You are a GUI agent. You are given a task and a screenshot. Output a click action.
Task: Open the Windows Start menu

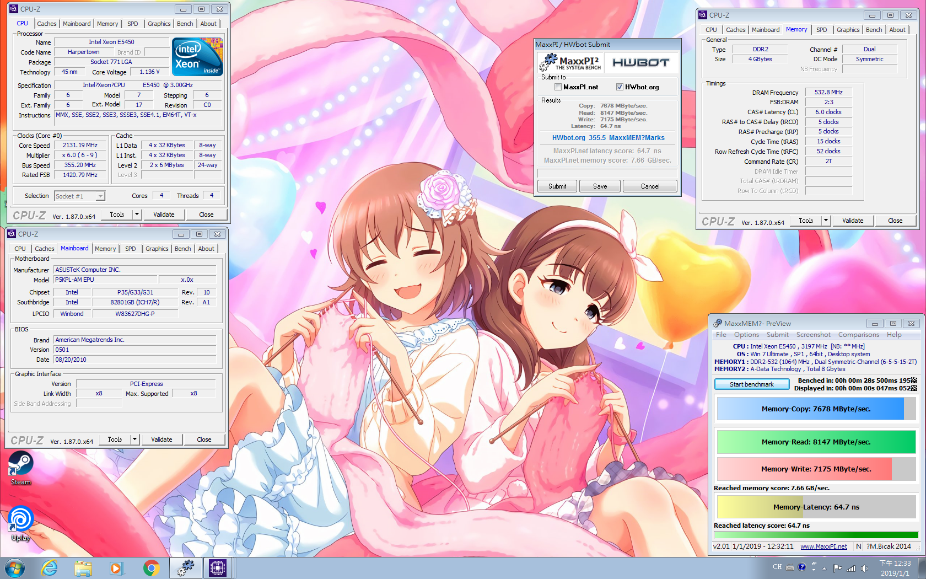click(15, 568)
